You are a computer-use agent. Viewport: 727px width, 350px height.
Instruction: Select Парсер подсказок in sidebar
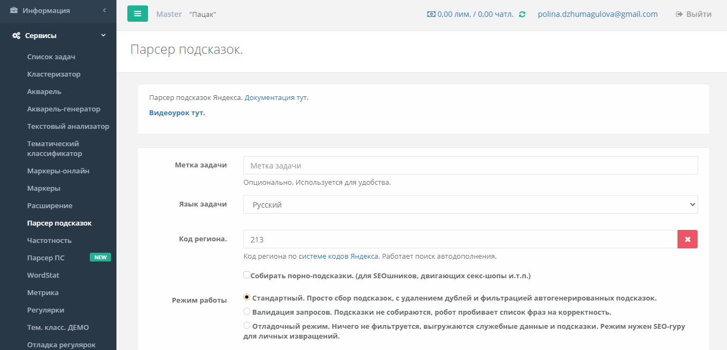pyautogui.click(x=59, y=223)
